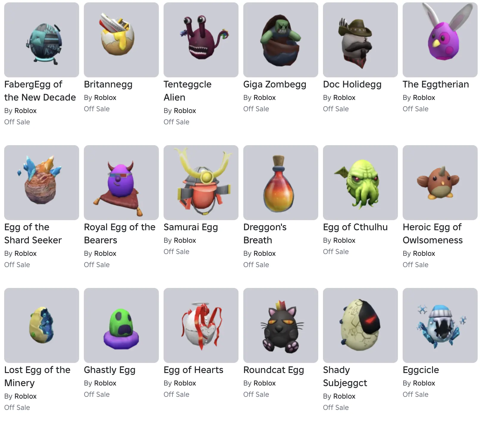Image resolution: width=480 pixels, height=423 pixels.
Task: Open the Samurai Egg thumbnail
Action: [x=201, y=183]
